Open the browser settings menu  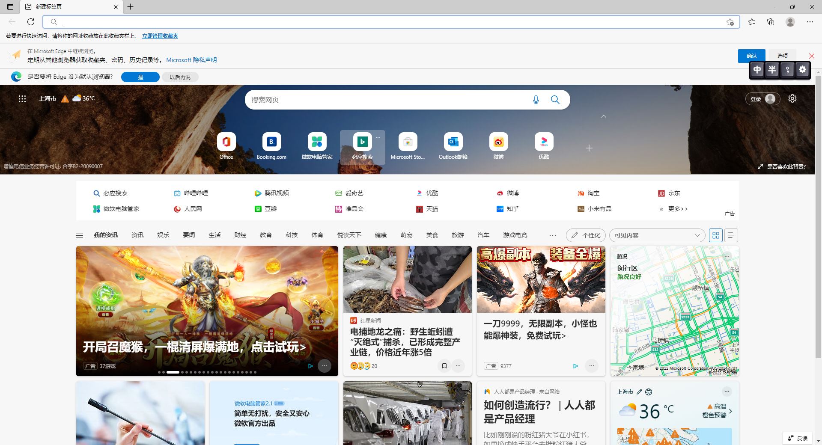[x=810, y=22]
